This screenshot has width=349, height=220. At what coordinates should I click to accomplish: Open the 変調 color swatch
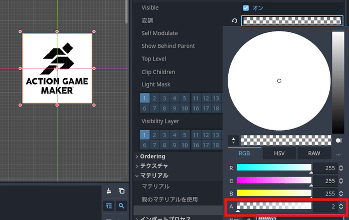click(292, 21)
